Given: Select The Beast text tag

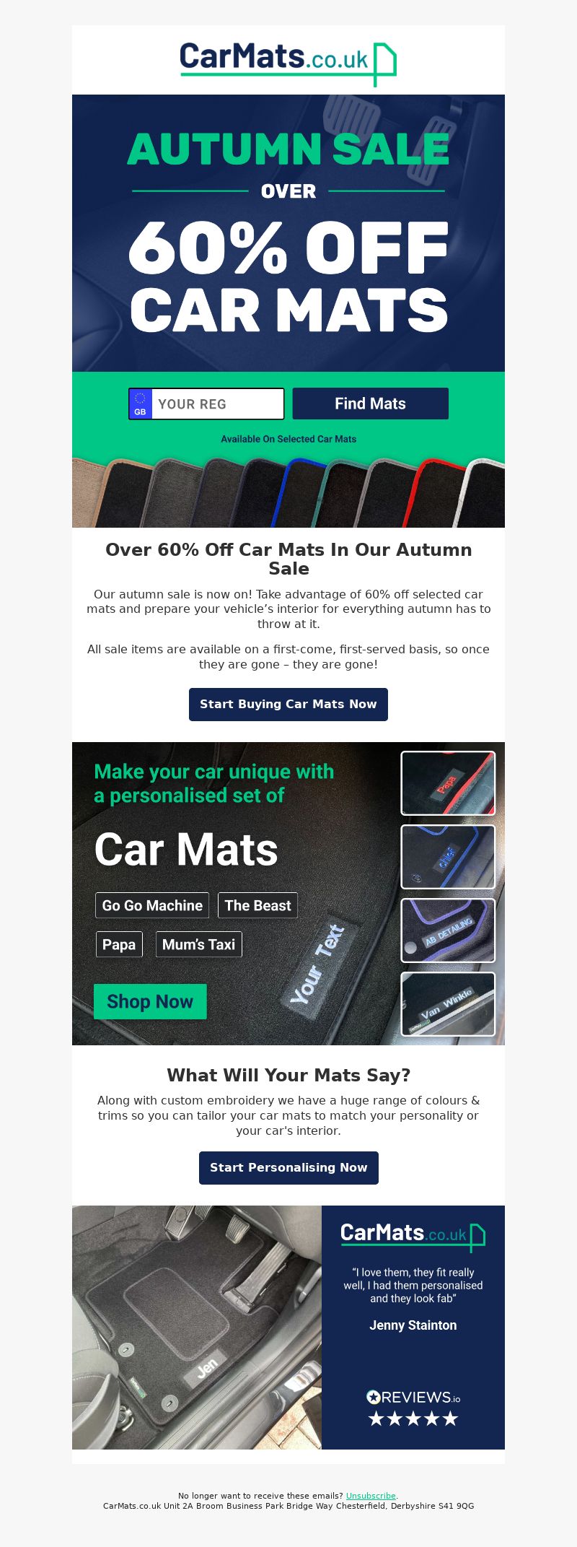Looking at the screenshot, I should [x=257, y=905].
